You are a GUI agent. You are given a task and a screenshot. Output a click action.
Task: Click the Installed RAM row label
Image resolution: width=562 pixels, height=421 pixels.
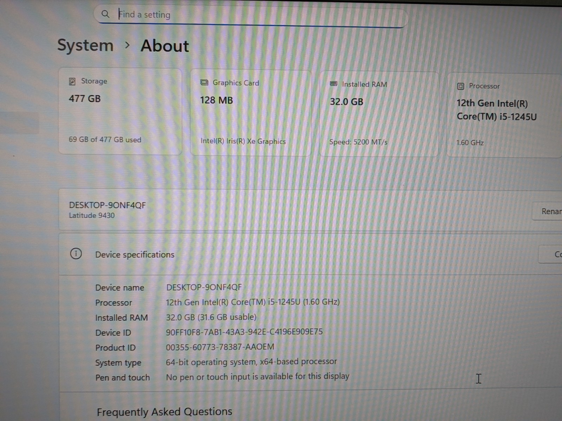[x=122, y=318]
